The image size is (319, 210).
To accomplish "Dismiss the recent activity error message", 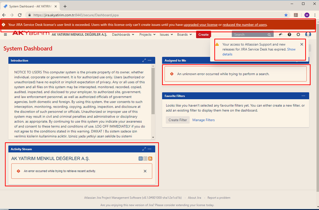I will point(145,171).
